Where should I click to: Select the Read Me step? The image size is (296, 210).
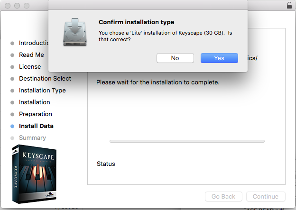pos(31,55)
